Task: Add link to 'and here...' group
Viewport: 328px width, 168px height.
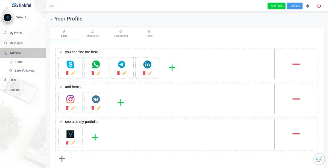Action: [121, 103]
